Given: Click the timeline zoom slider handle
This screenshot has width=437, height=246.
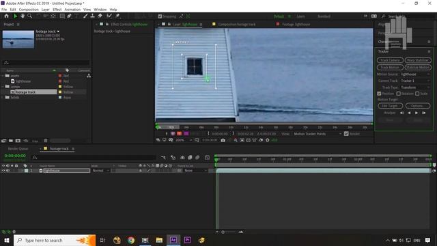Looking at the screenshot, I should (x=223, y=232).
